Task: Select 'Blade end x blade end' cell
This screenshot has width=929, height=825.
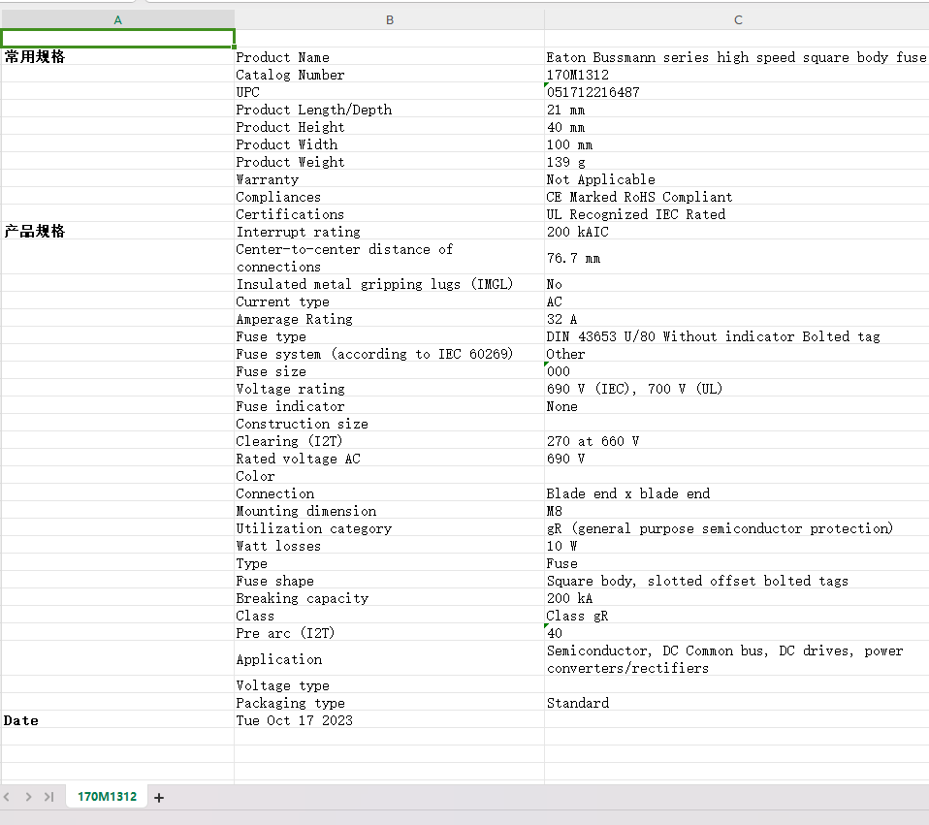Action: (736, 493)
